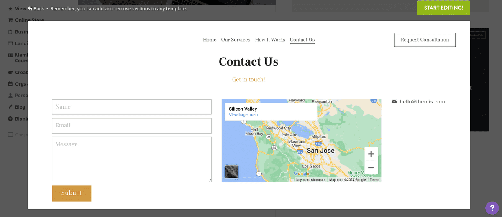Click the Landing page window icon

(x=10, y=43)
